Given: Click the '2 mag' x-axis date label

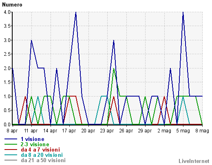Looking at the screenshot, I should (164, 131).
